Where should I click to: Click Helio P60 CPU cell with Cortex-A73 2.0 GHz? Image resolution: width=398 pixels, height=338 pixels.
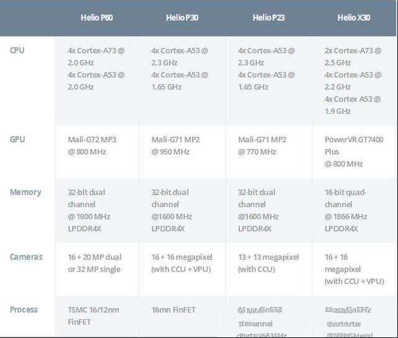point(97,81)
